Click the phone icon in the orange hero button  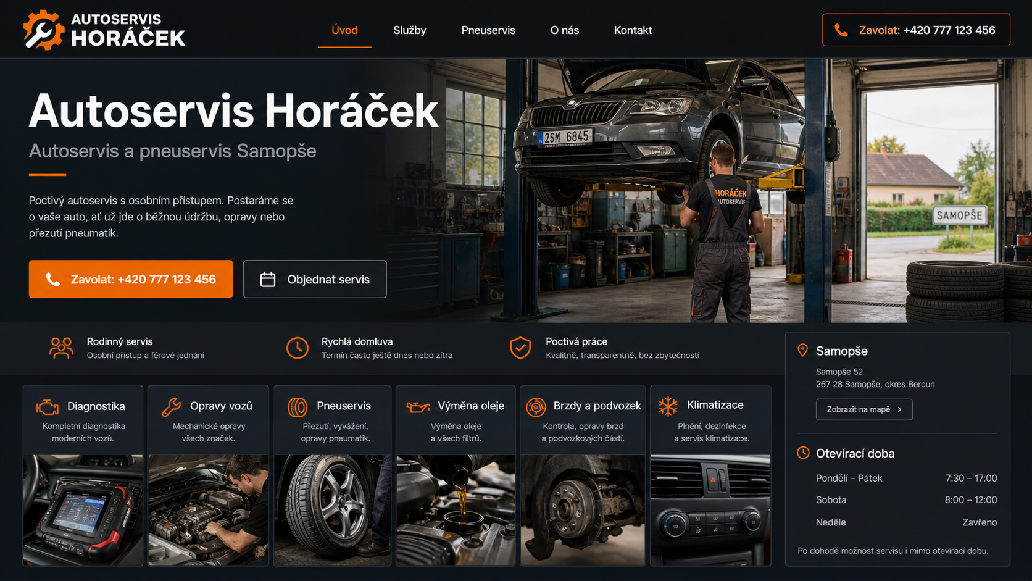click(x=53, y=280)
